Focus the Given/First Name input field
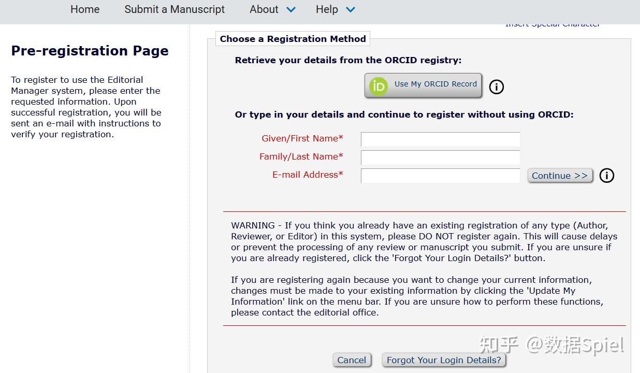Viewport: 640px width, 373px height. click(x=440, y=140)
